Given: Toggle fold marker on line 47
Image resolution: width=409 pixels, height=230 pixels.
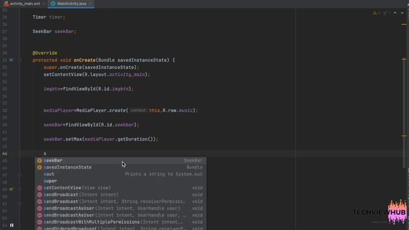Looking at the screenshot, I should (19, 175).
